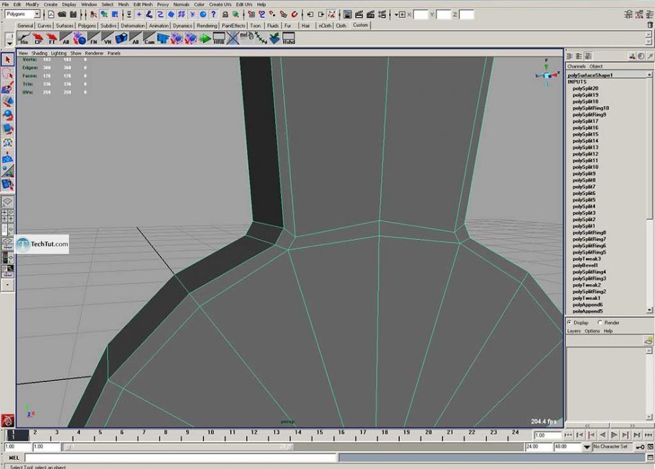The width and height of the screenshot is (655, 469).
Task: Select polySplitRing10 input node
Action: tap(591, 108)
